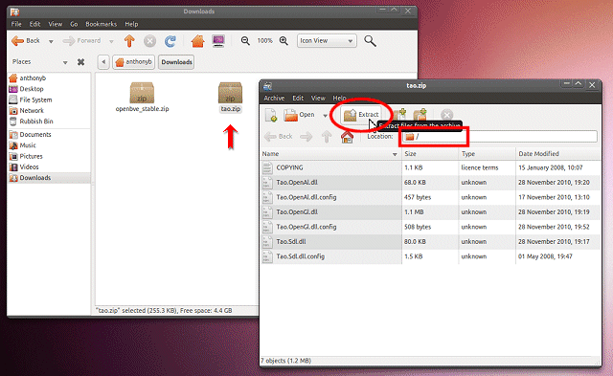The height and width of the screenshot is (376, 613).
Task: Go to Home folder in Downloads toolbar
Action: pos(198,40)
